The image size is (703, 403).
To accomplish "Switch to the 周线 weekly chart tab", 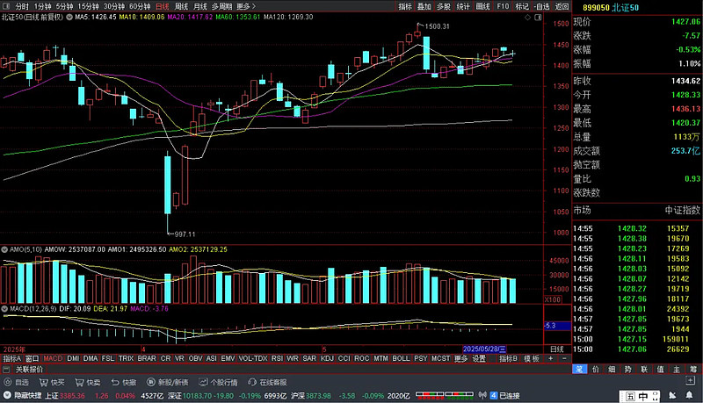I will point(182,6).
